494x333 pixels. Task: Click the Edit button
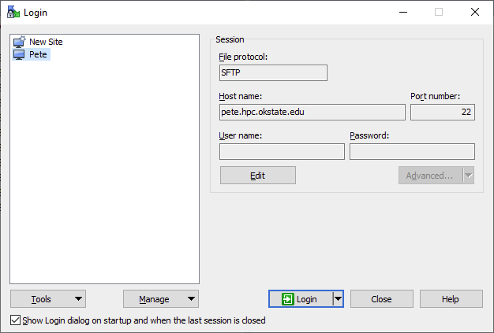[258, 176]
